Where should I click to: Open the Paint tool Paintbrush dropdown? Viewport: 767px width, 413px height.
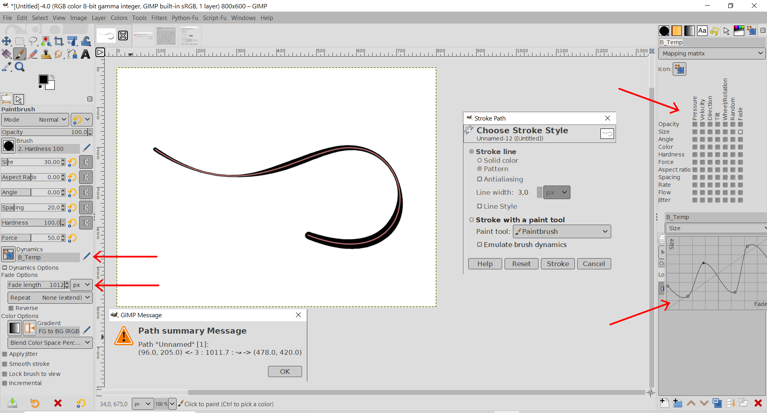[562, 231]
